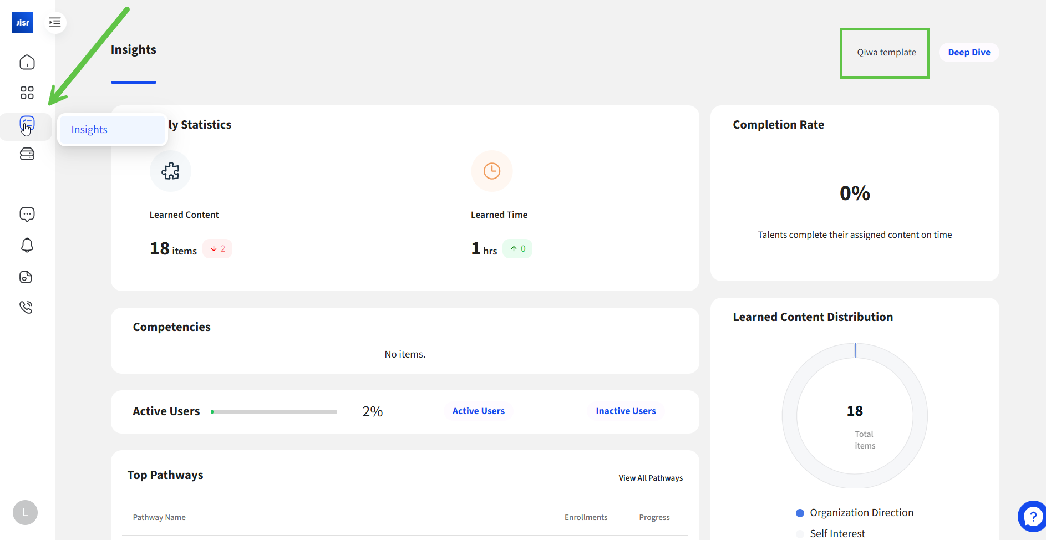1046x540 pixels.
Task: Click the phone support sidebar icon
Action: click(x=26, y=307)
